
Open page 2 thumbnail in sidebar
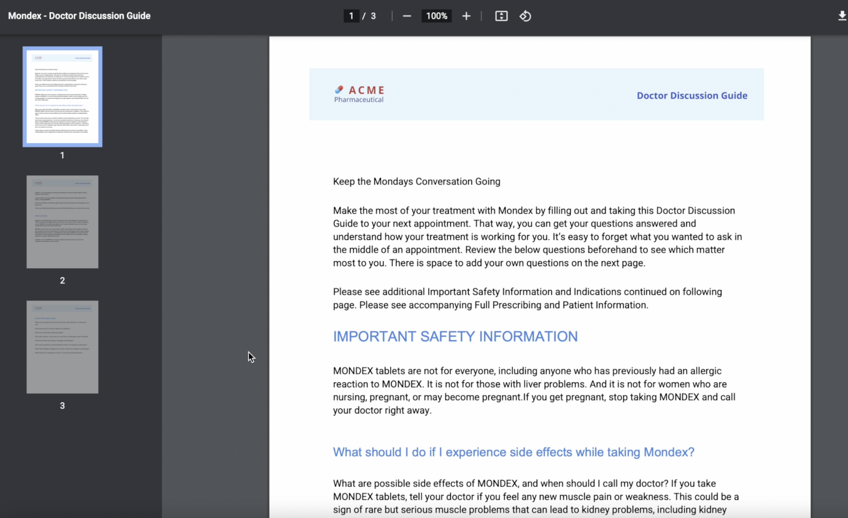tap(62, 222)
